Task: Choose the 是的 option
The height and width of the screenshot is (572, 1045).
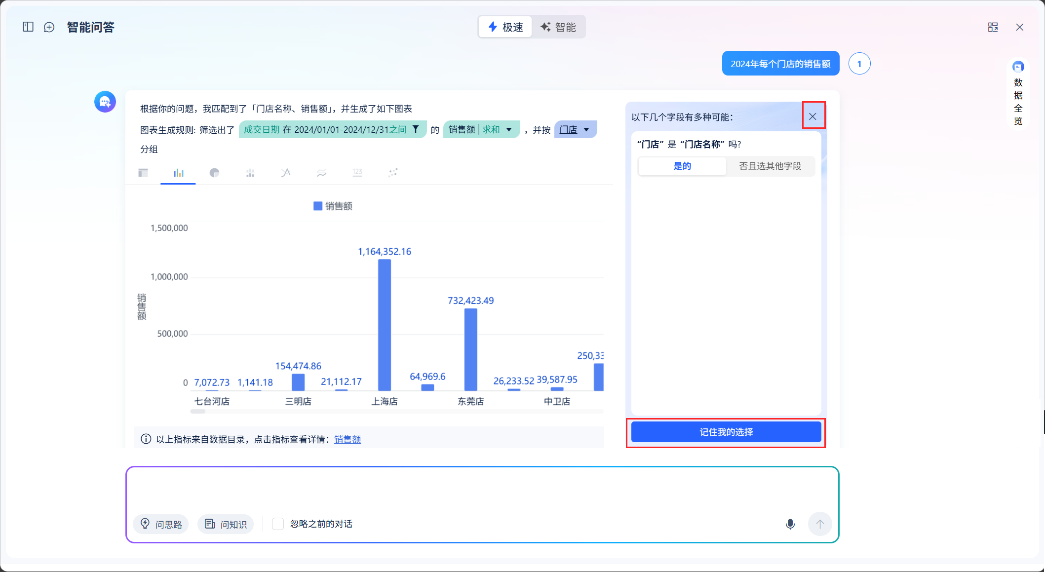Action: tap(682, 166)
